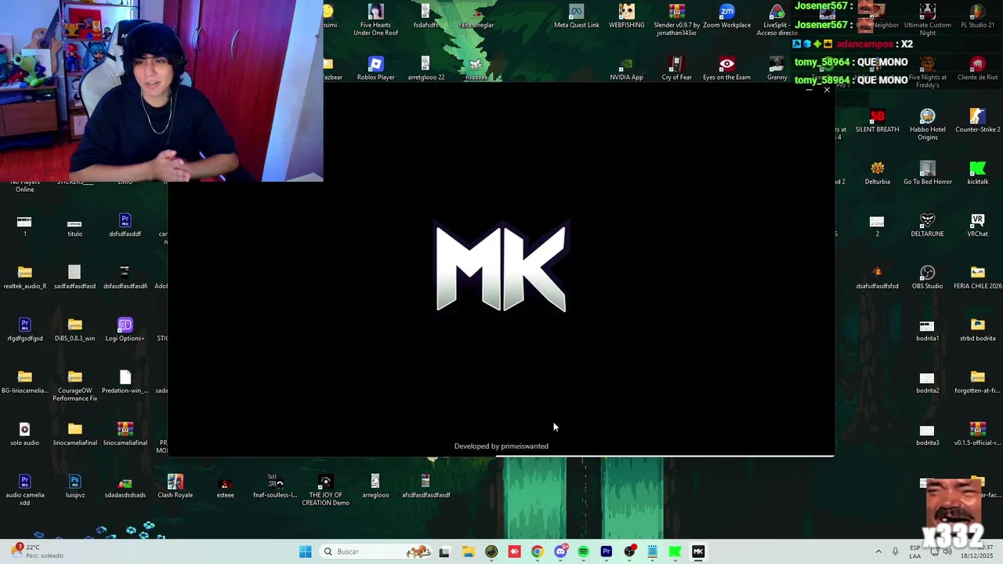Click 'Developed by primeiswanted' text
Image resolution: width=1003 pixels, height=564 pixels.
click(501, 446)
